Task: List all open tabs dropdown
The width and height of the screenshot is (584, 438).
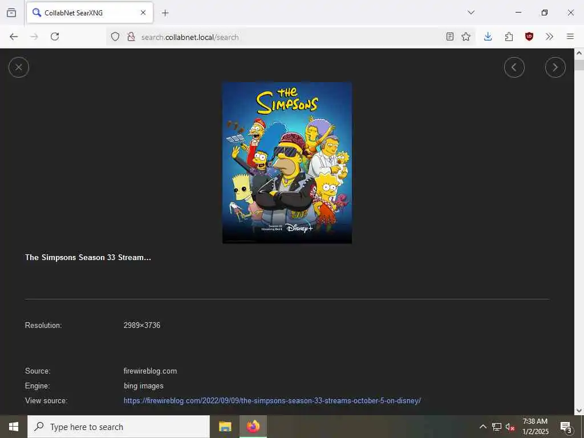Action: (471, 13)
